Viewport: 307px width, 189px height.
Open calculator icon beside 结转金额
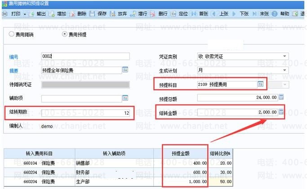point(281,112)
